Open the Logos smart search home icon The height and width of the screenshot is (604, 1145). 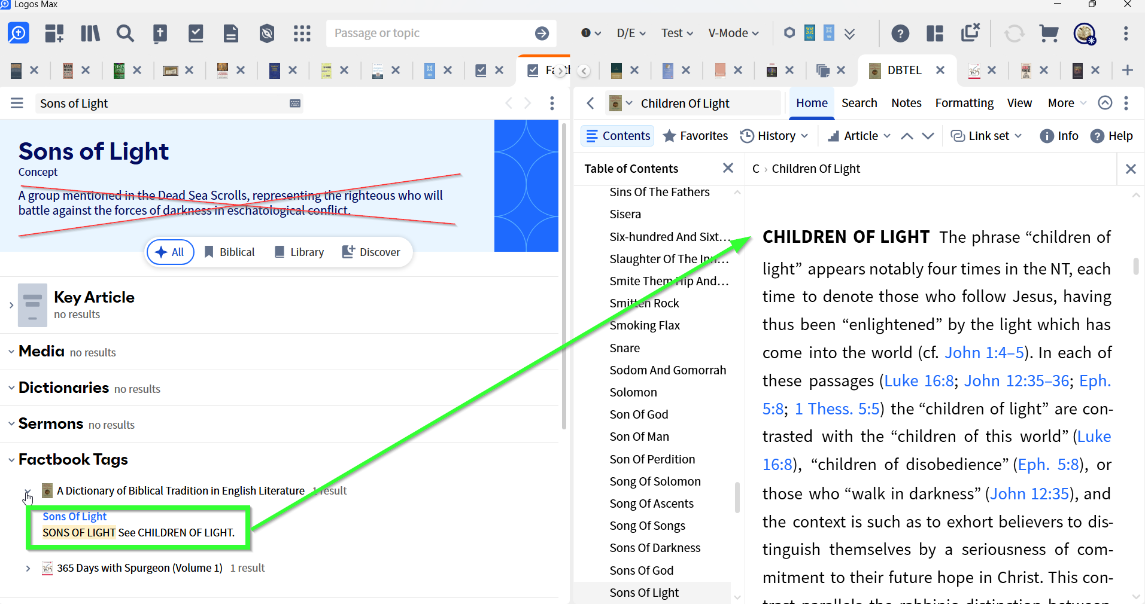pos(19,33)
